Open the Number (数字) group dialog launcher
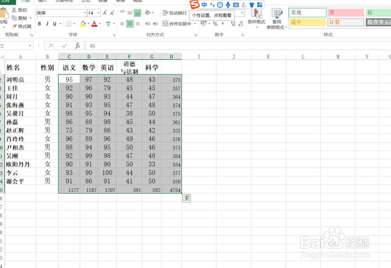The width and height of the screenshot is (391, 268). [243, 35]
